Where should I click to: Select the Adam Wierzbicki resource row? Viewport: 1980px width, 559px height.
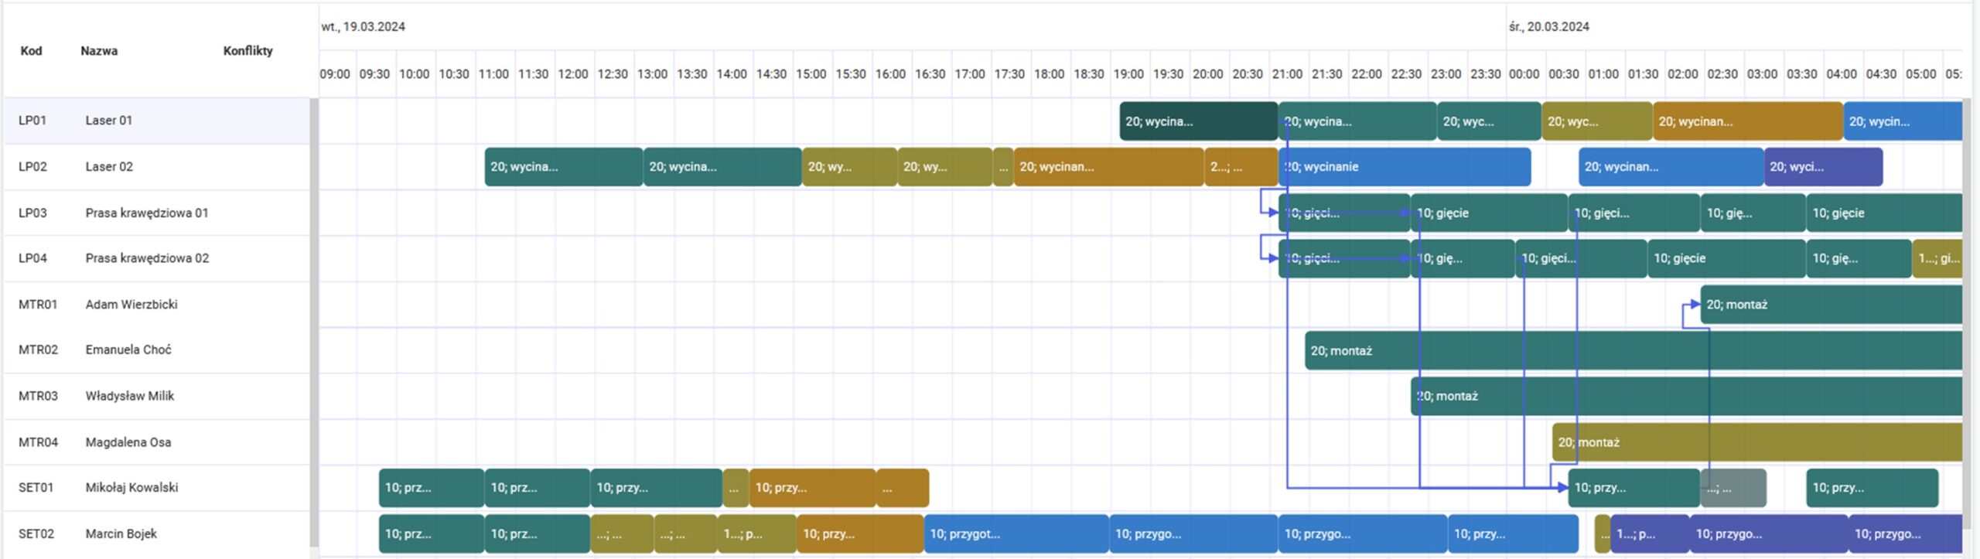157,305
